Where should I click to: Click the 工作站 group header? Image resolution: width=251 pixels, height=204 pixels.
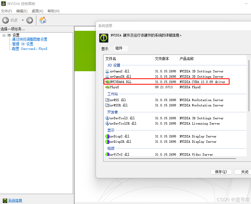tap(113, 94)
